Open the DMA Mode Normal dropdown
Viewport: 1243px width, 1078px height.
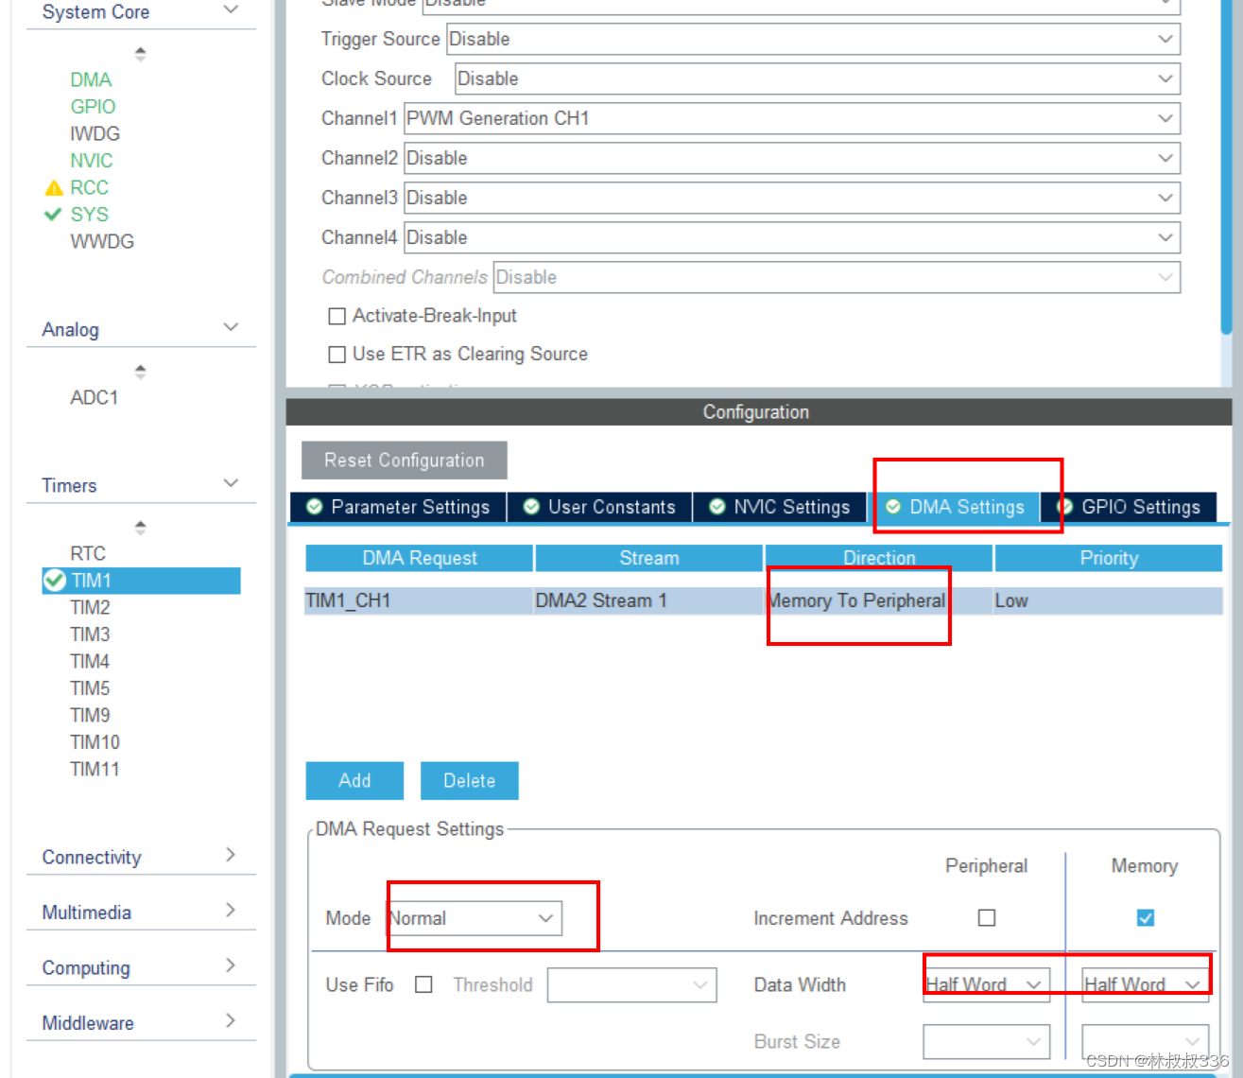point(475,918)
